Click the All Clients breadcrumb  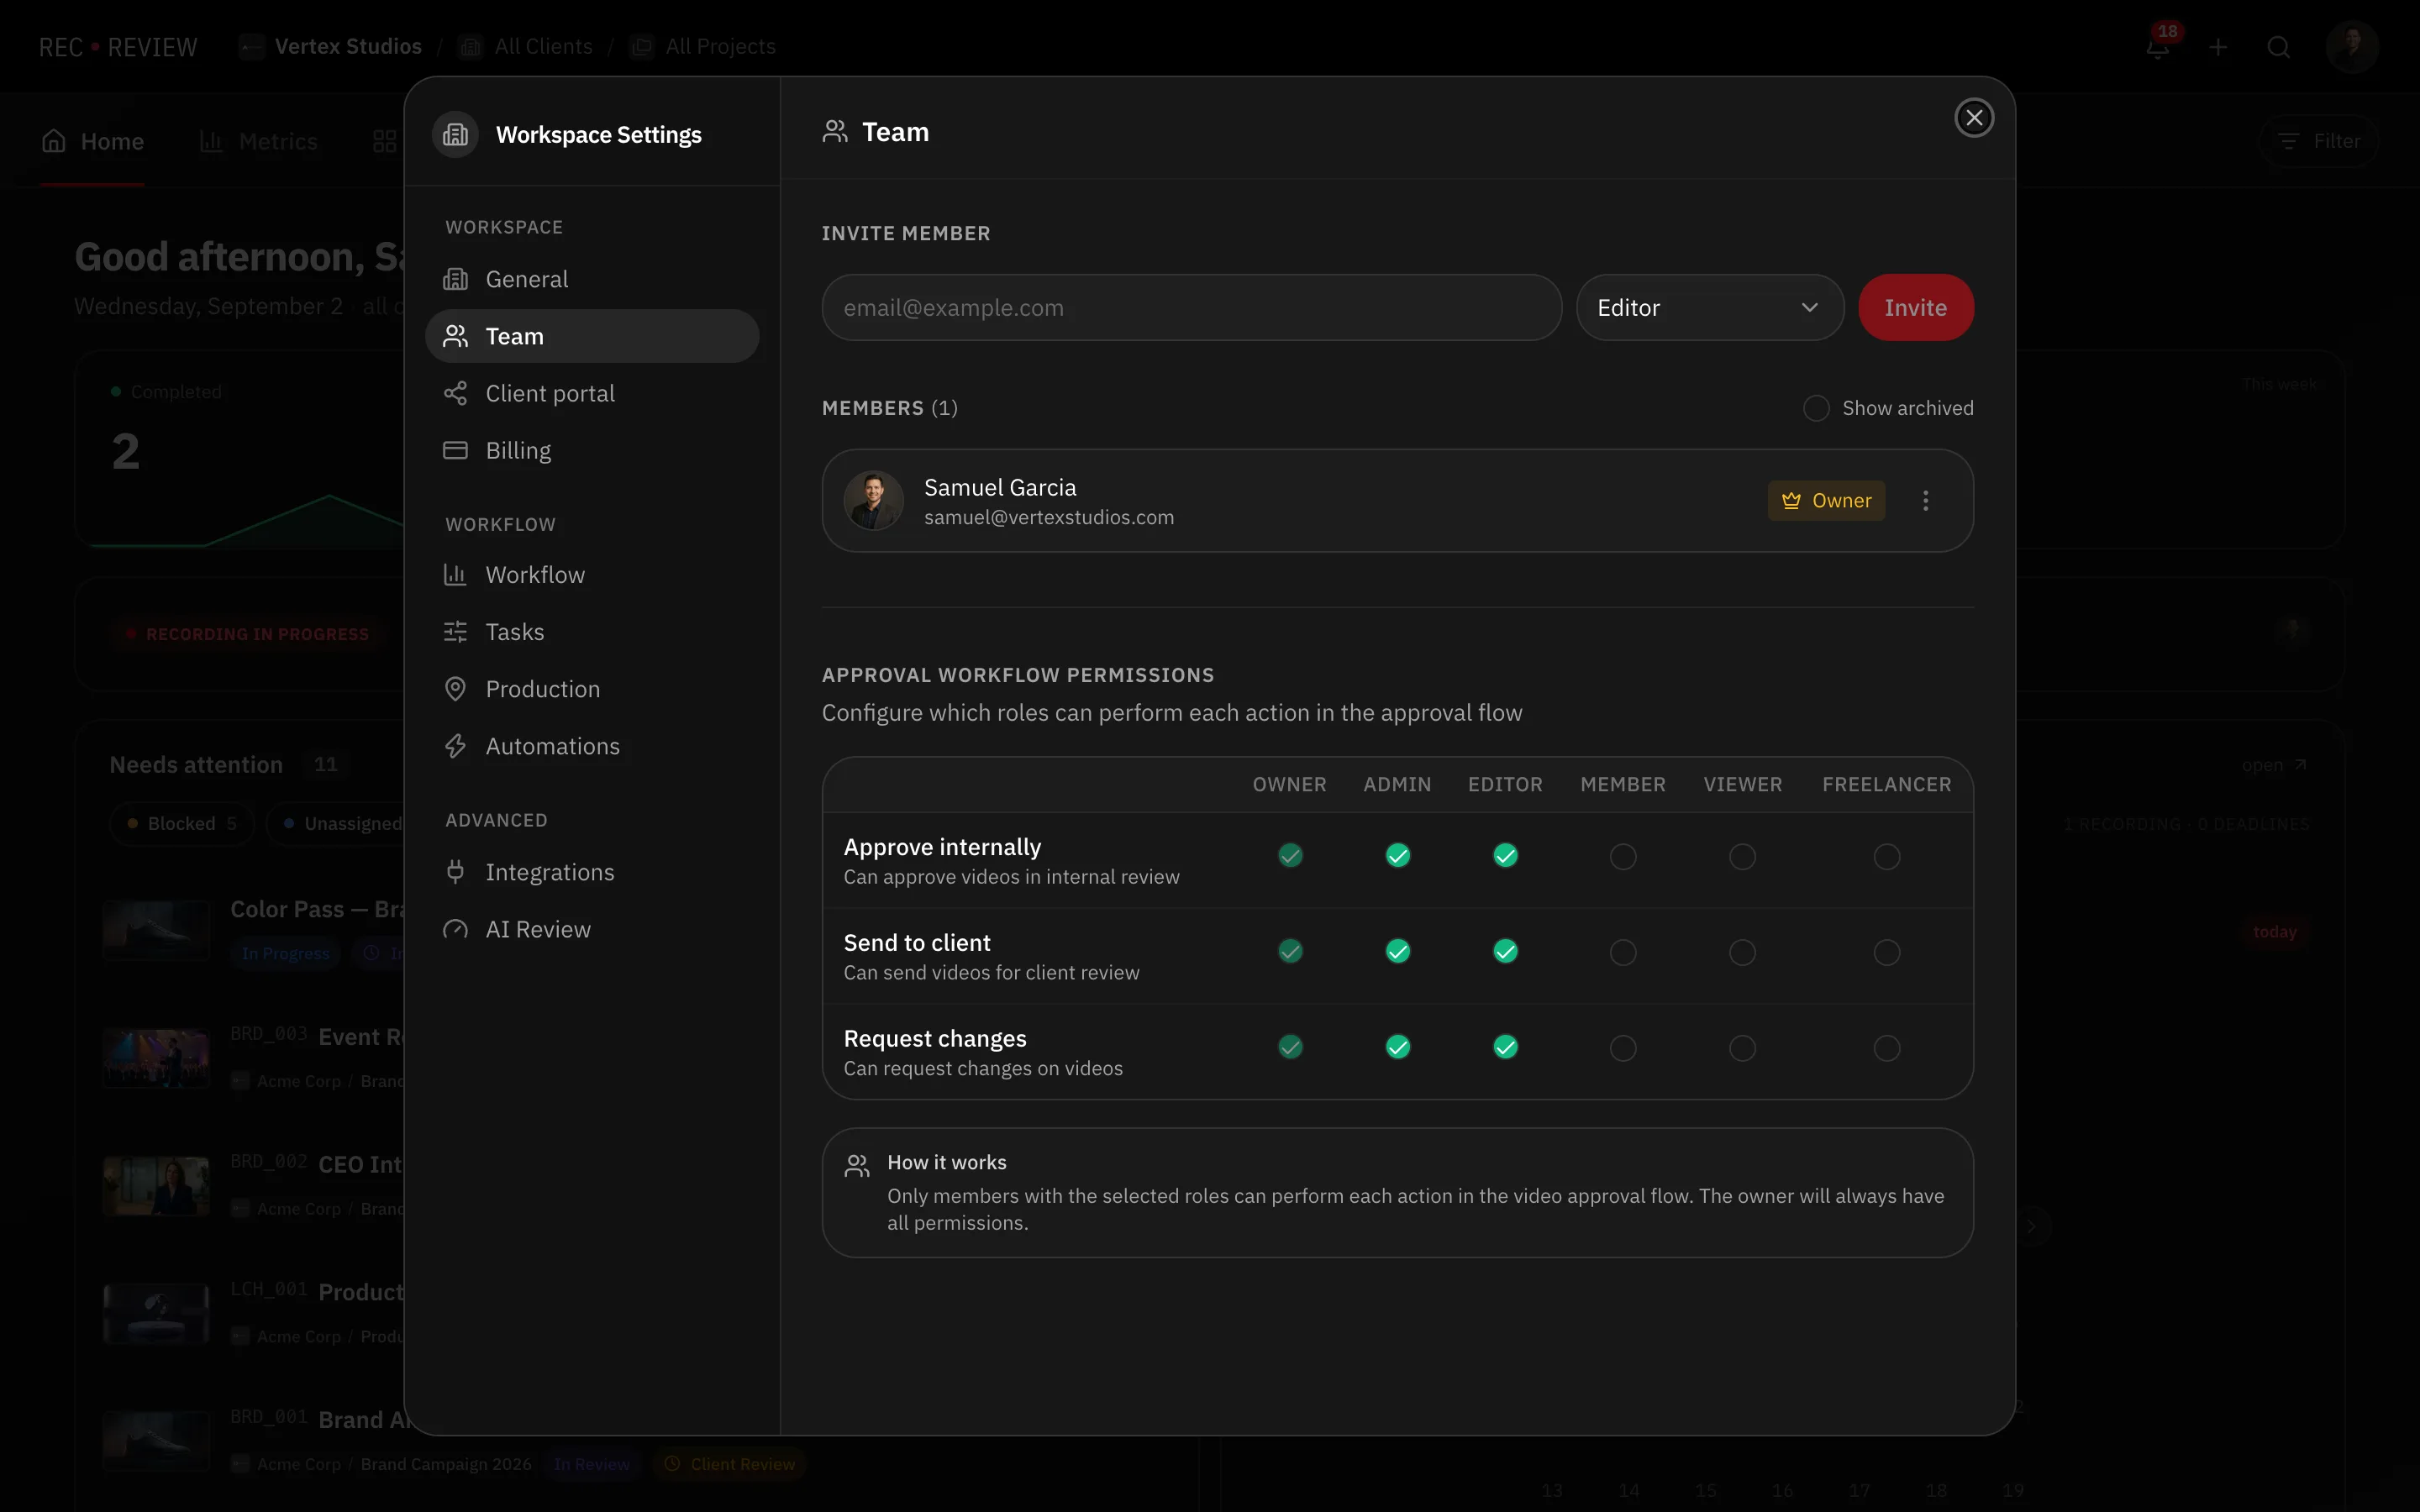point(525,47)
